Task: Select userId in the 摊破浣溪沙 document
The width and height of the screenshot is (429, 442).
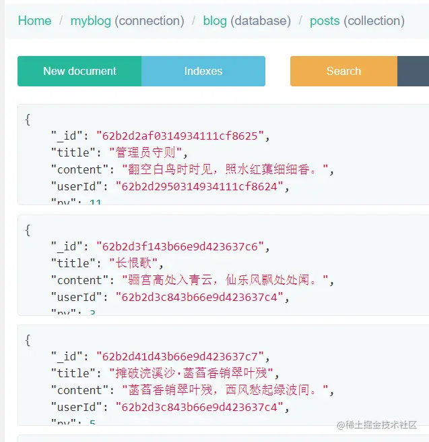Action: 199,407
